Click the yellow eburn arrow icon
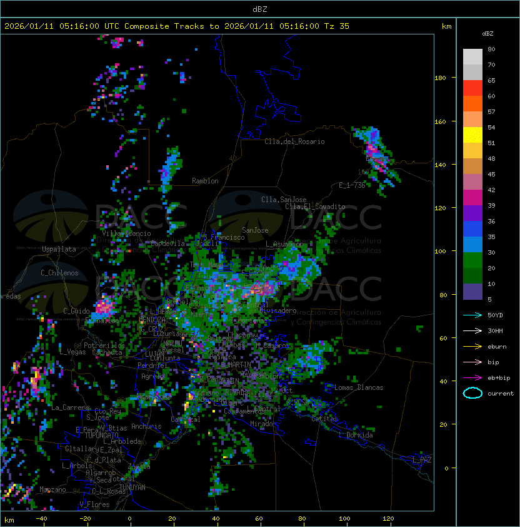 (x=472, y=347)
